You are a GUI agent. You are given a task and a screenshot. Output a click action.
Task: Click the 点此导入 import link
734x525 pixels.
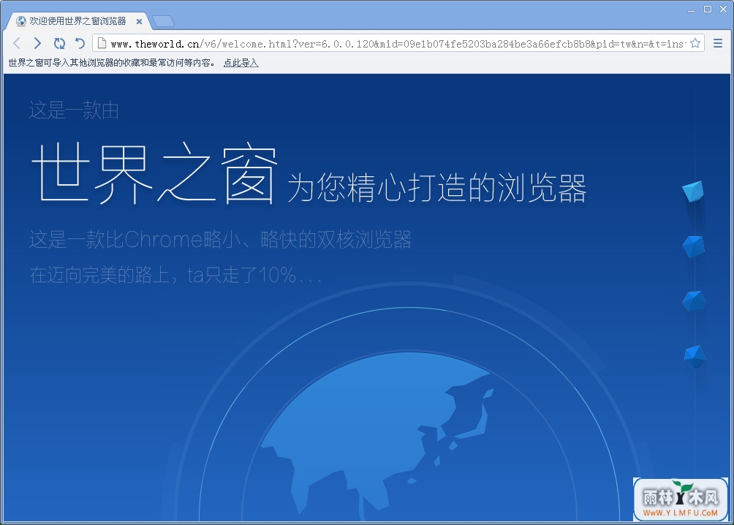[241, 63]
